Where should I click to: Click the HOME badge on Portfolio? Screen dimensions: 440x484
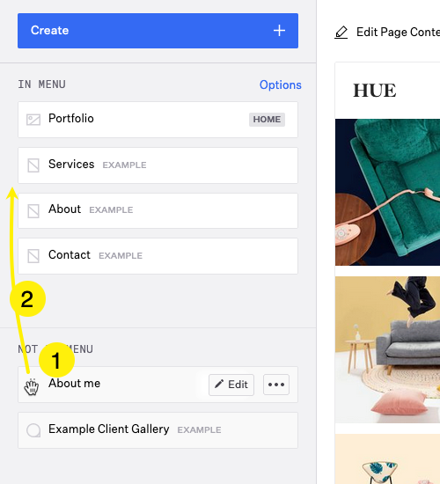coord(268,120)
